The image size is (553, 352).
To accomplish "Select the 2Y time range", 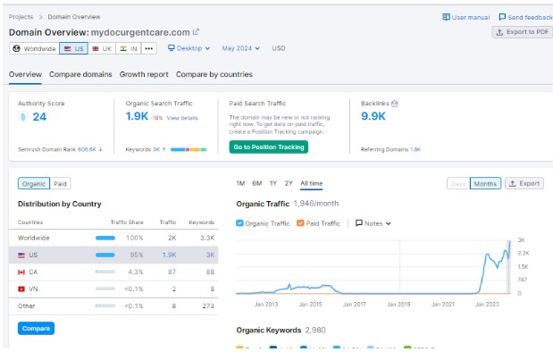I will coord(289,183).
